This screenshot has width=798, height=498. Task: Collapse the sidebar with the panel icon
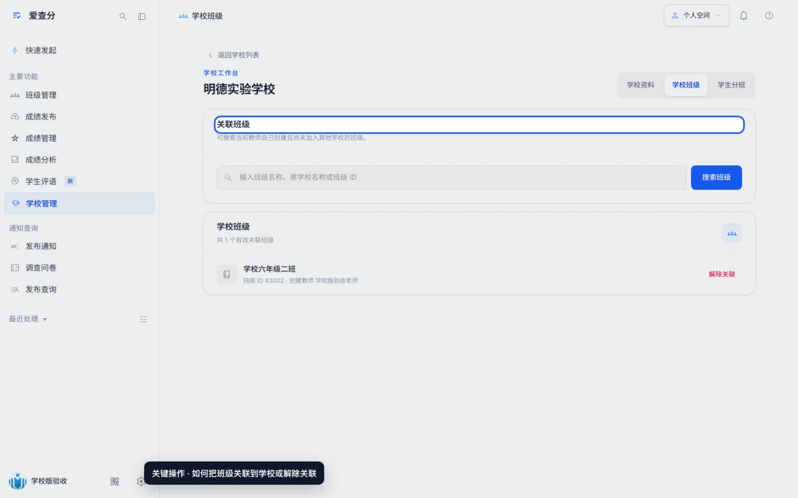[142, 17]
